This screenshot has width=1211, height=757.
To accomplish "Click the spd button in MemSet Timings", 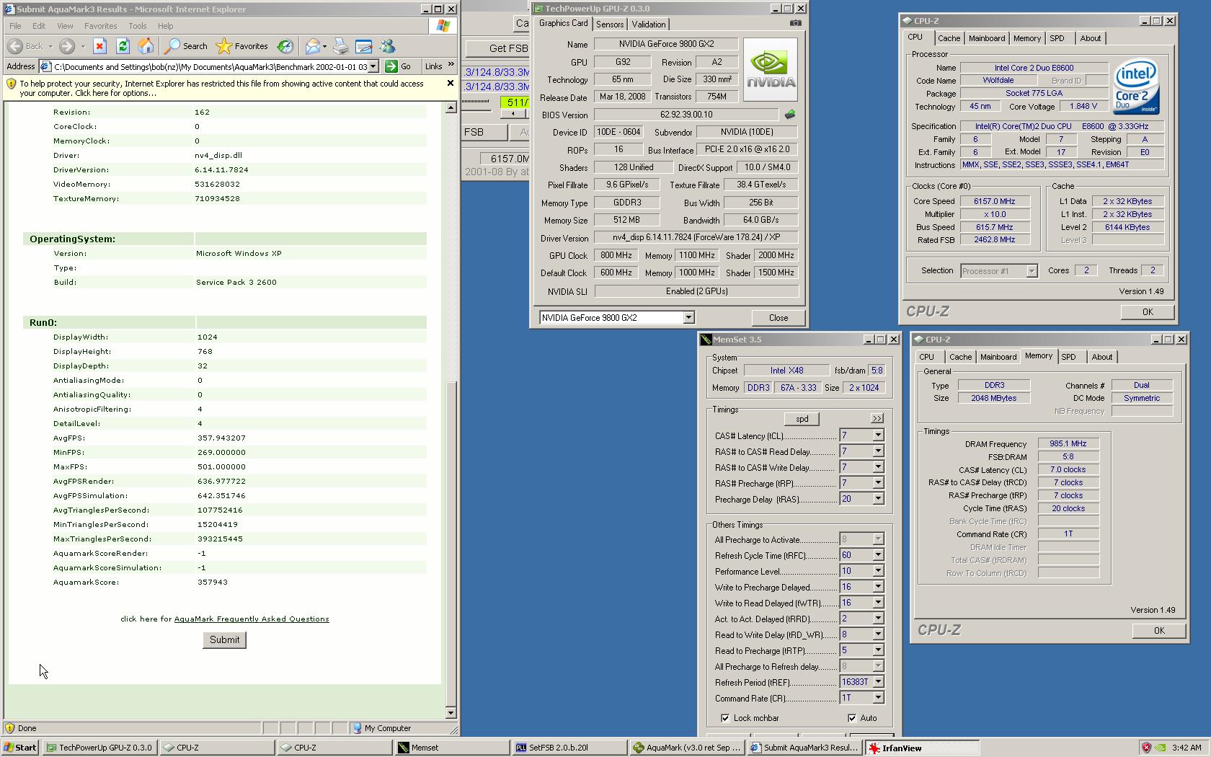I will tap(802, 419).
